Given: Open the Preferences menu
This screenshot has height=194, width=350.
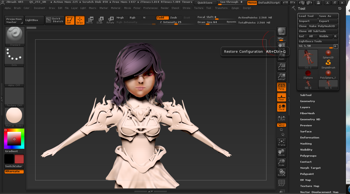Looking at the screenshot, I should pos(150,8).
